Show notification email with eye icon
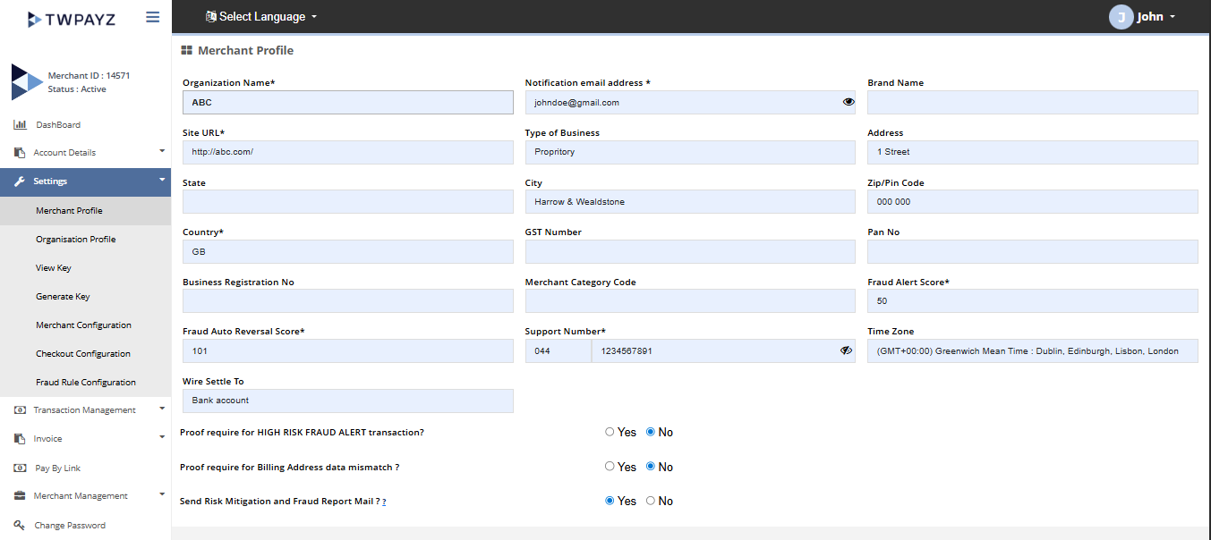Viewport: 1211px width, 540px height. click(848, 102)
